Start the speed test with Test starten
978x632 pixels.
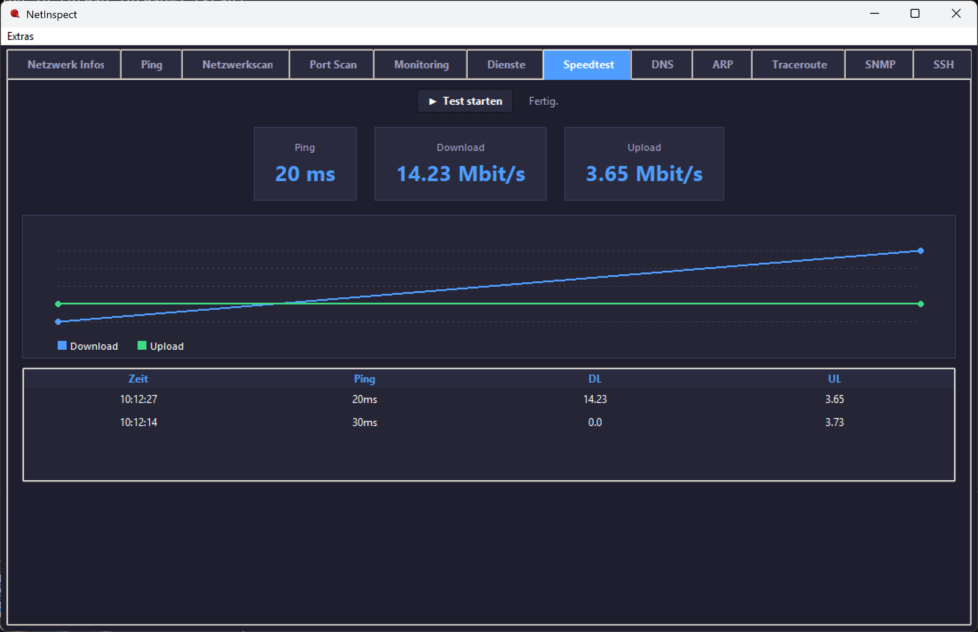coord(465,101)
